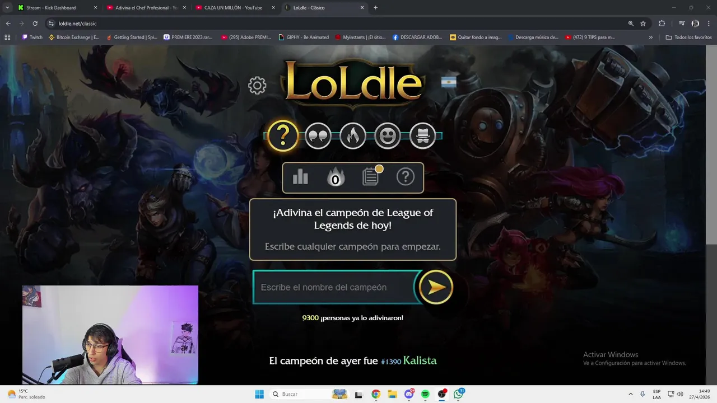This screenshot has width=717, height=403.
Task: Switch to the Quote mode icon
Action: pos(318,135)
